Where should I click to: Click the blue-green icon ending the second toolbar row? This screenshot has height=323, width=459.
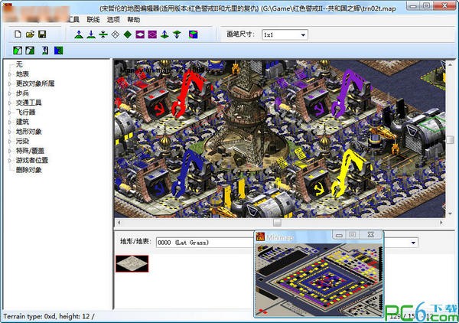(x=59, y=51)
